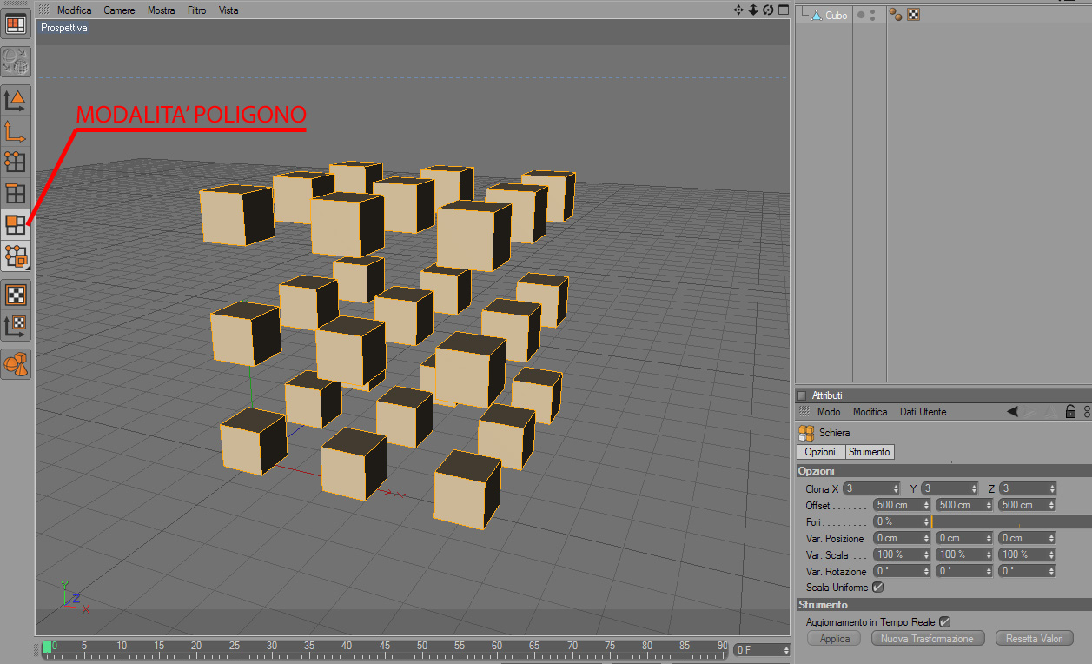Toggle the lock icon in Attributi panel

1070,412
